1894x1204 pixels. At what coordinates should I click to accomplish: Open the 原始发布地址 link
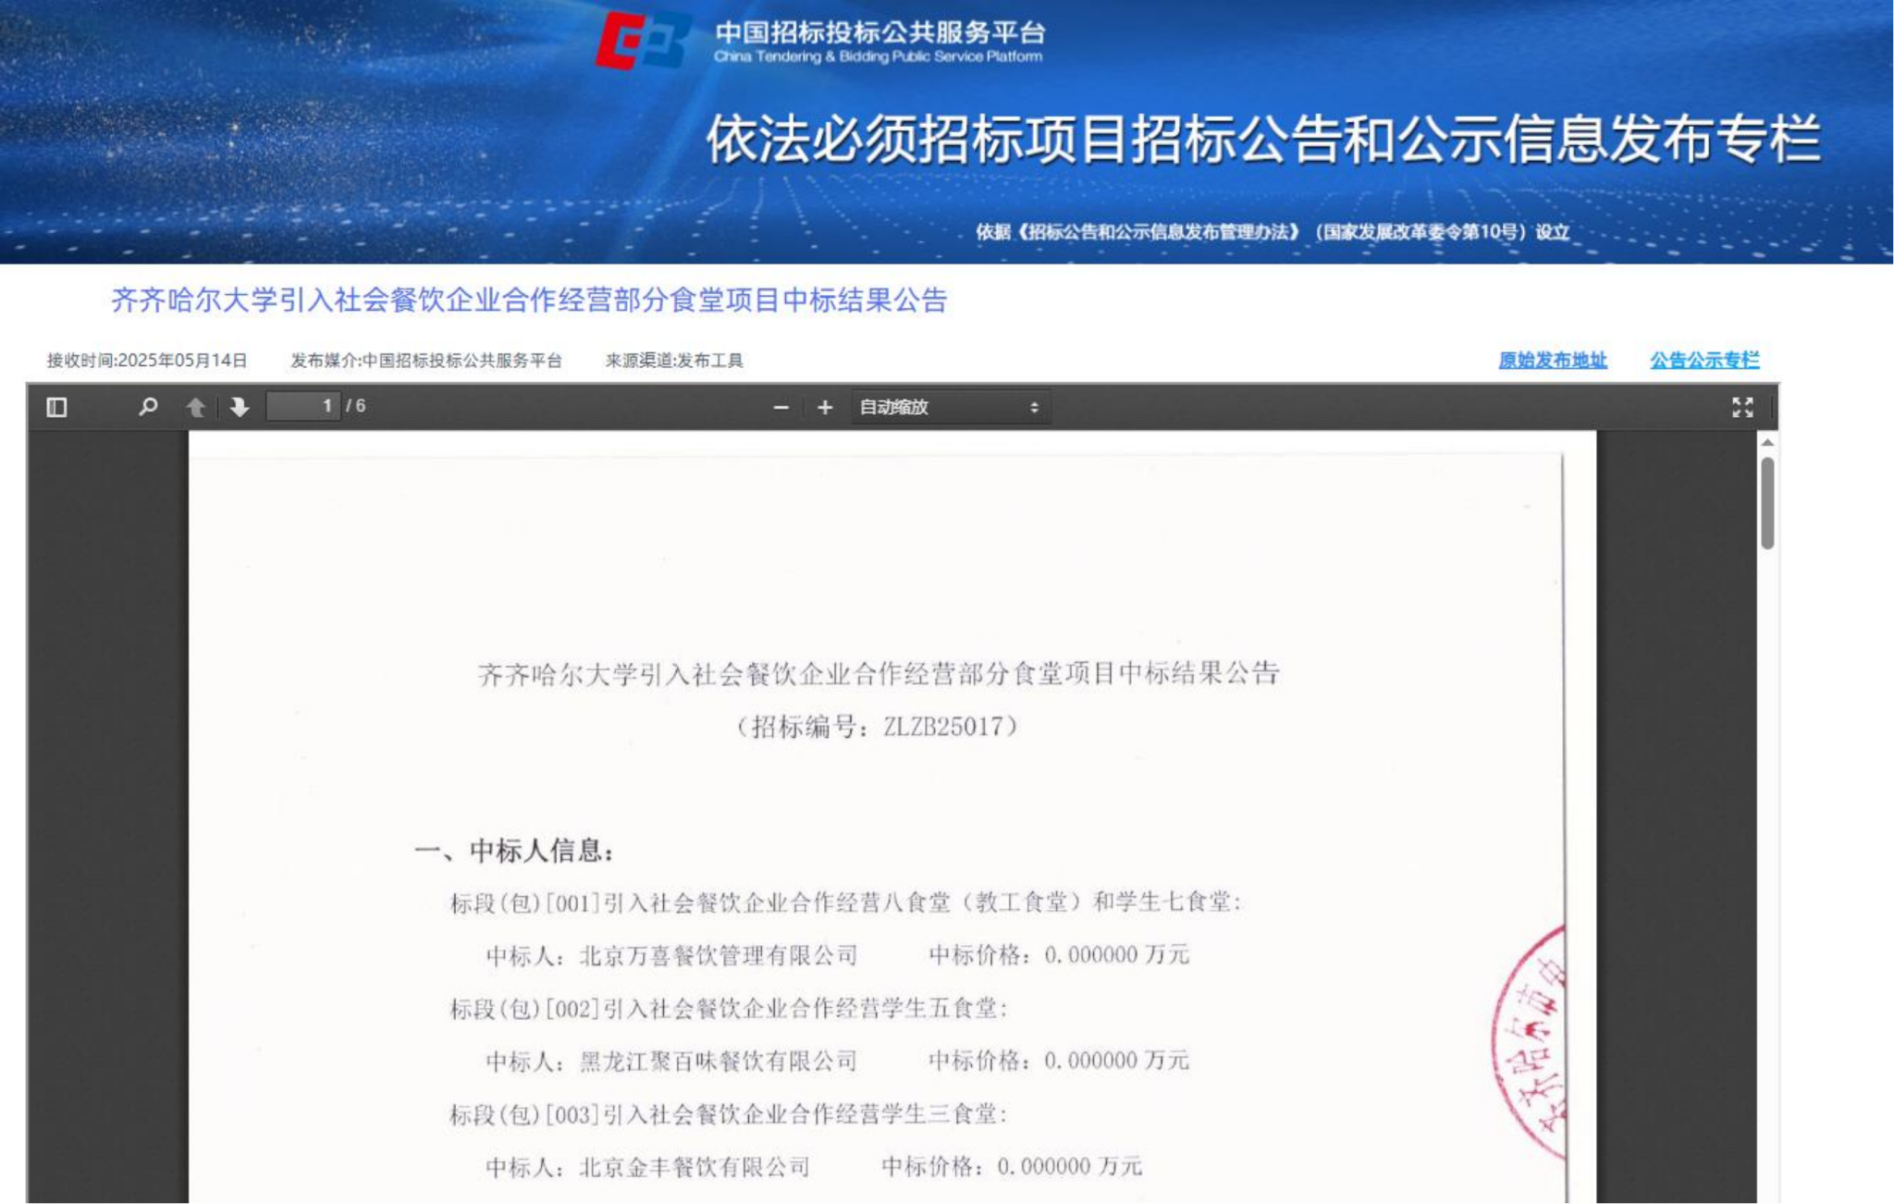coord(1552,360)
